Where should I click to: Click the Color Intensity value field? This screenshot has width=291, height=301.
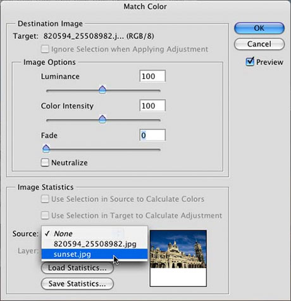[x=152, y=105]
